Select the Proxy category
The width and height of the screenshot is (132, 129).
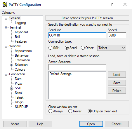tap(19, 83)
